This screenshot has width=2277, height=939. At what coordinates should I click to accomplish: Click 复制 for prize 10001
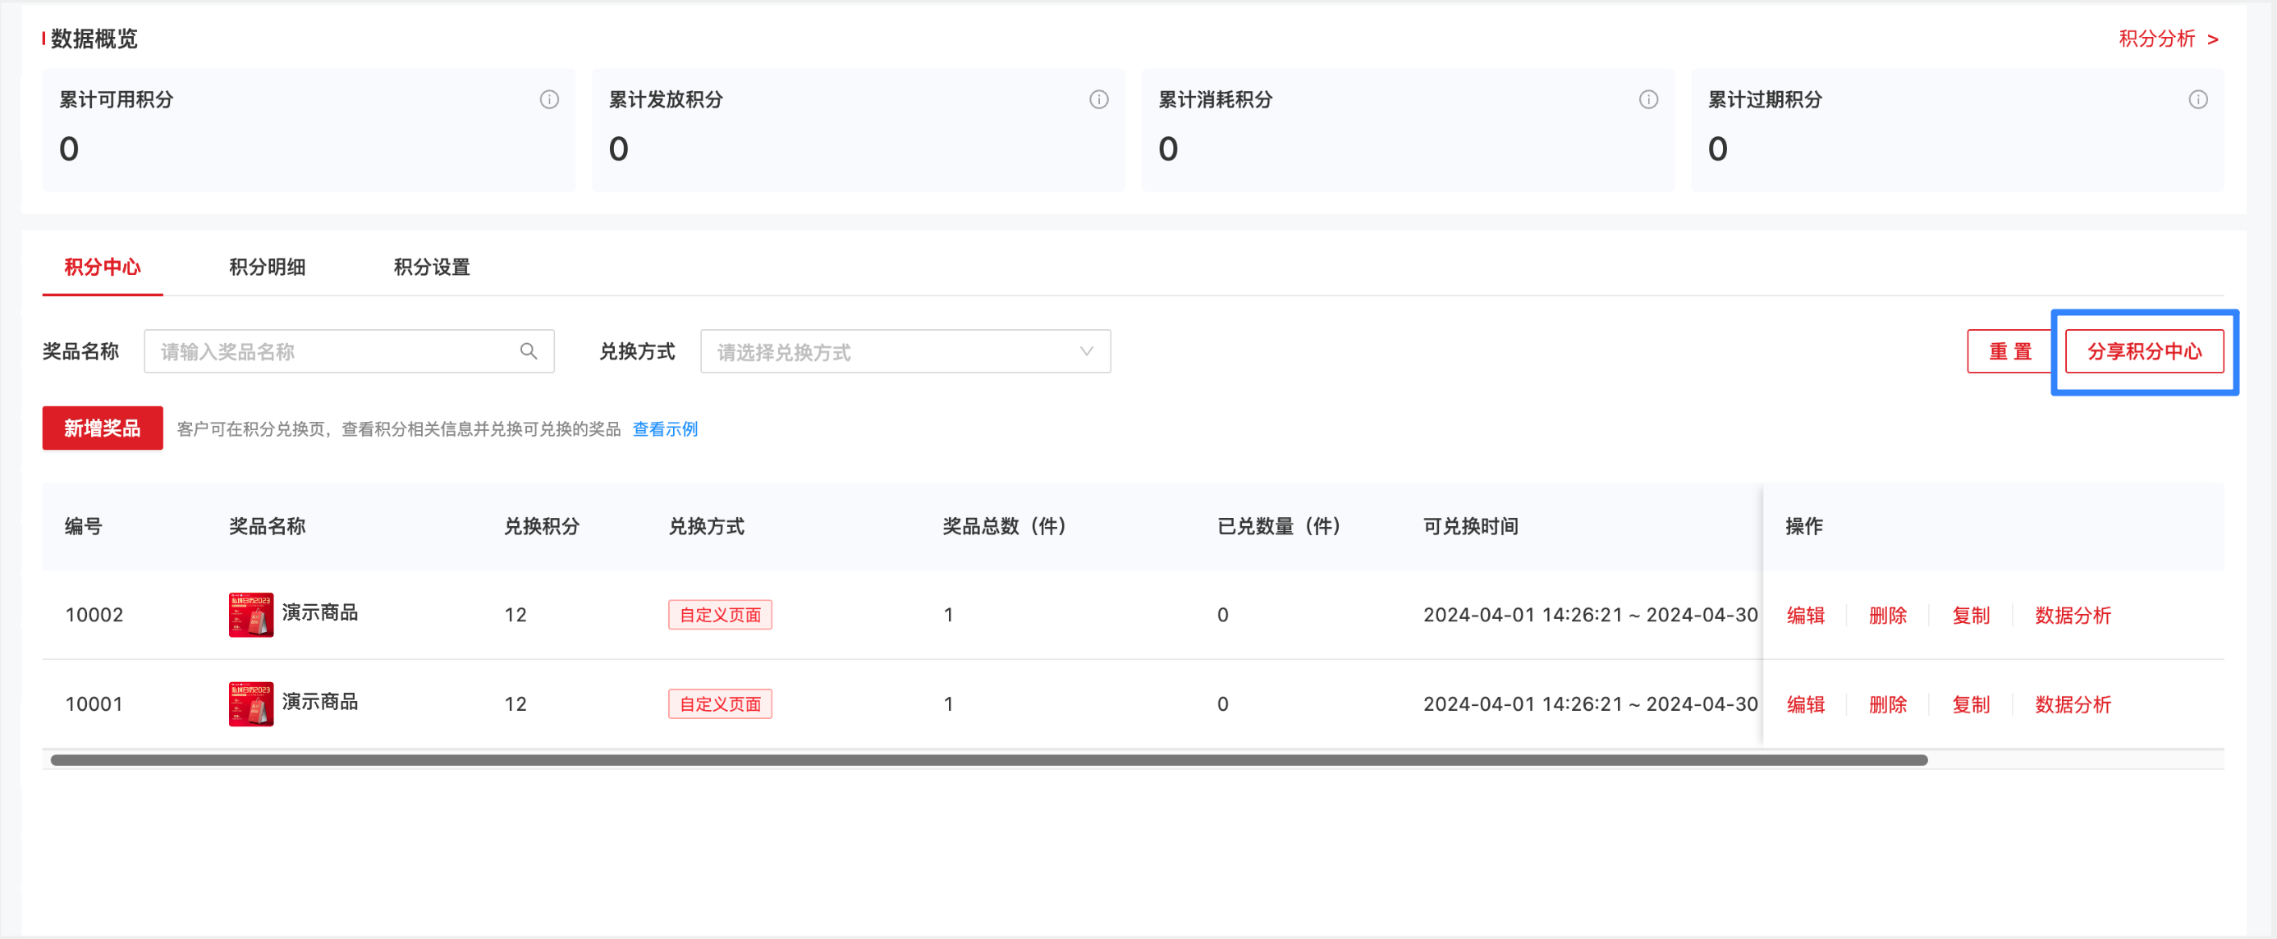tap(1970, 705)
